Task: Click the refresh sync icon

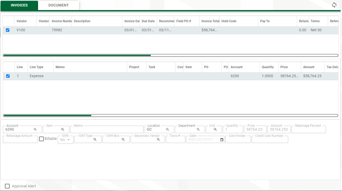Action: 334,5
